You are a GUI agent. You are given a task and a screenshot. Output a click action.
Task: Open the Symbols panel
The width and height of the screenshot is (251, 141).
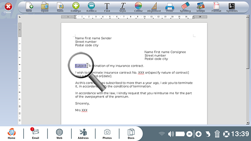[232, 7]
